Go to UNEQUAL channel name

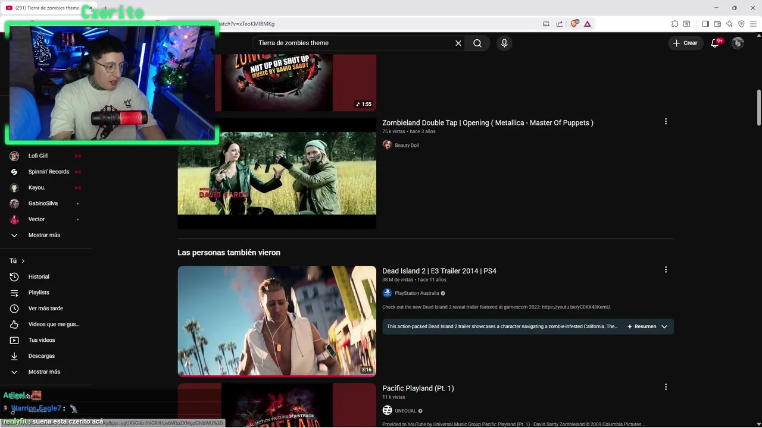[x=405, y=411]
